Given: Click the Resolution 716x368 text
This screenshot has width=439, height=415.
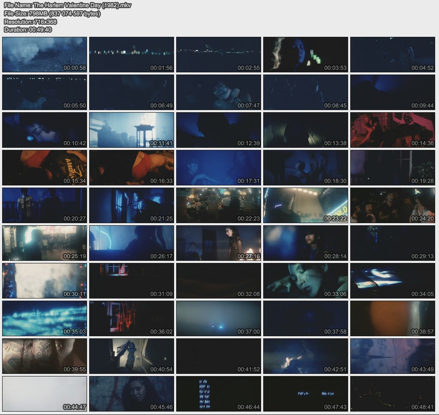Looking at the screenshot, I should coord(30,21).
